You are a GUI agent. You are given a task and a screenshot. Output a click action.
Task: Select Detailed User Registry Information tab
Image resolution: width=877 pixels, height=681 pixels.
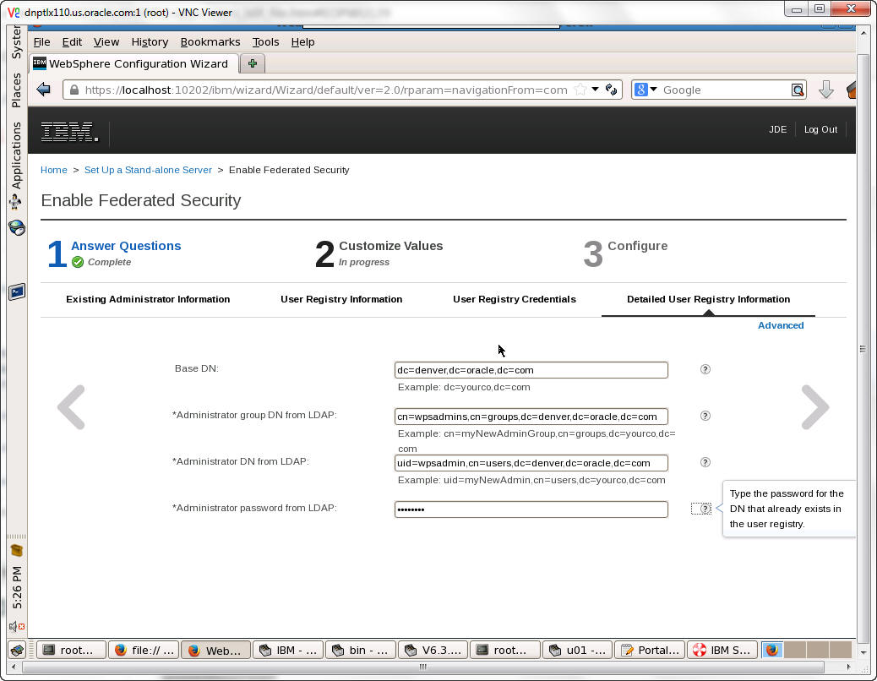(x=708, y=299)
